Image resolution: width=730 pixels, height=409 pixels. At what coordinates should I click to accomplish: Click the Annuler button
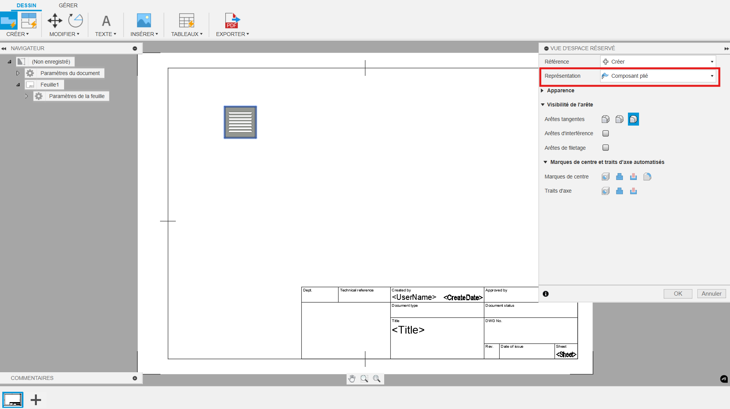[711, 294]
